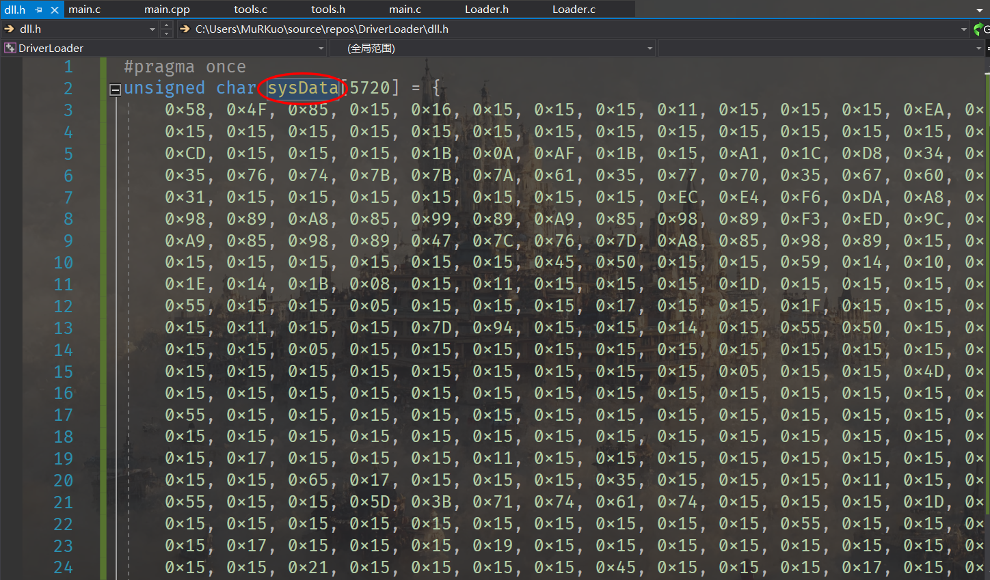Click the arrow icon beside the file path
This screenshot has width=990, height=580.
click(185, 29)
